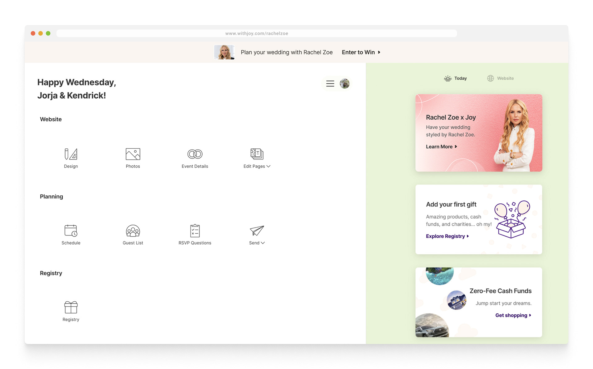Image resolution: width=593 pixels, height=369 pixels.
Task: Click the Zero-Fee Cash Funds card heading
Action: 500,291
